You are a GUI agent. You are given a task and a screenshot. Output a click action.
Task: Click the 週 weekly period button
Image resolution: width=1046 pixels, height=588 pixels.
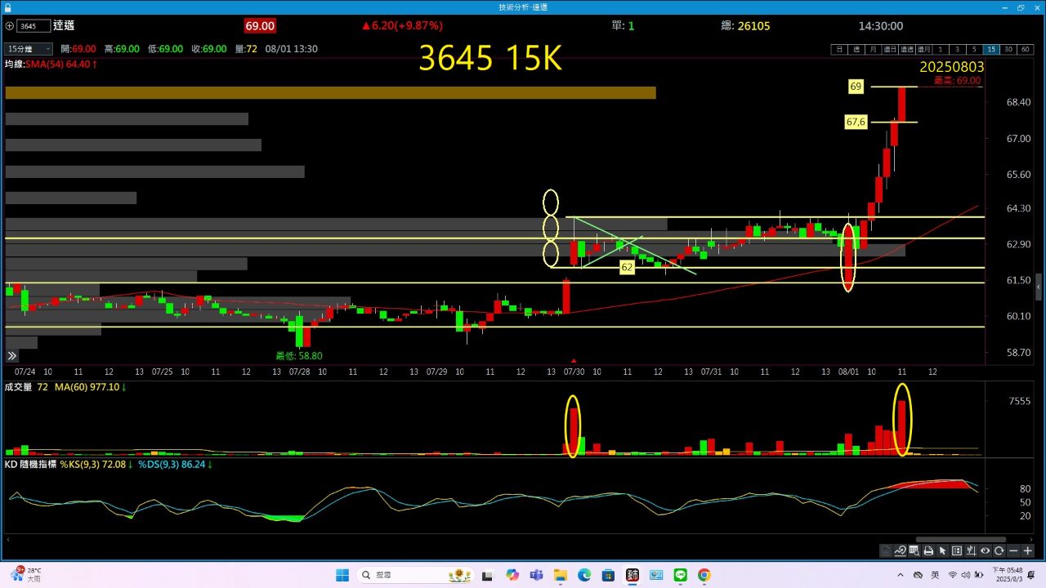point(856,49)
